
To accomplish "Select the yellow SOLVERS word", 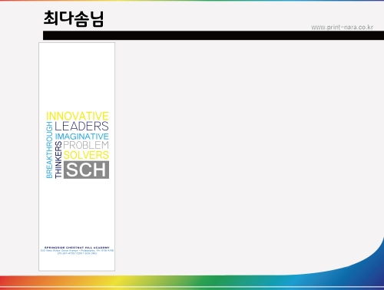I will click(86, 155).
